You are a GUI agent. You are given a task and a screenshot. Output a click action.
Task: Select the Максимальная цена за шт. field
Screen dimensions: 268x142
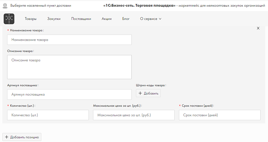coord(134,115)
